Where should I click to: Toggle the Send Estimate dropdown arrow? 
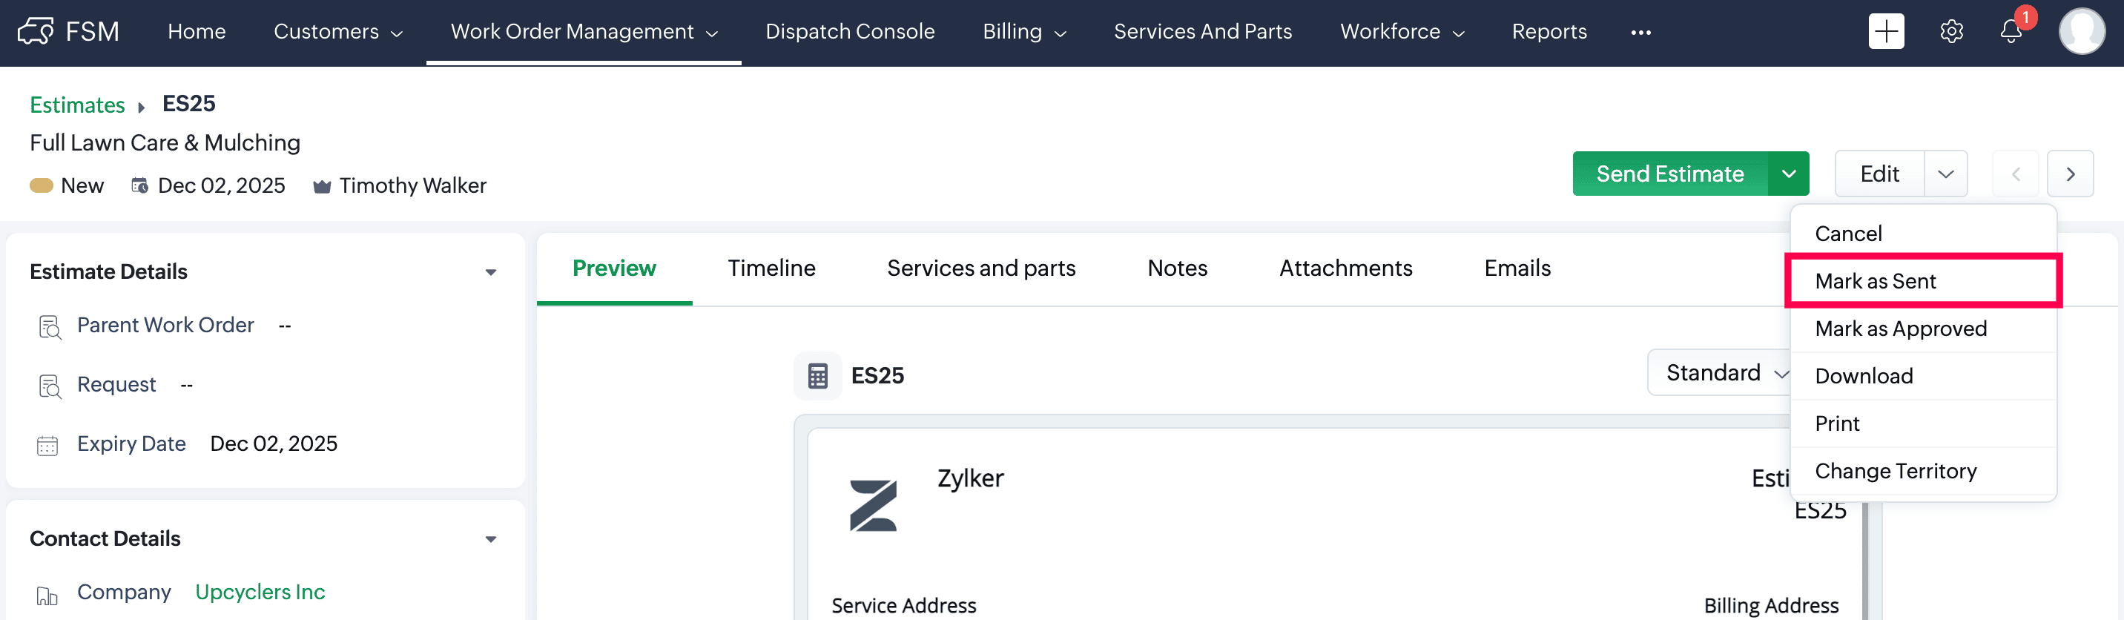click(x=1787, y=174)
